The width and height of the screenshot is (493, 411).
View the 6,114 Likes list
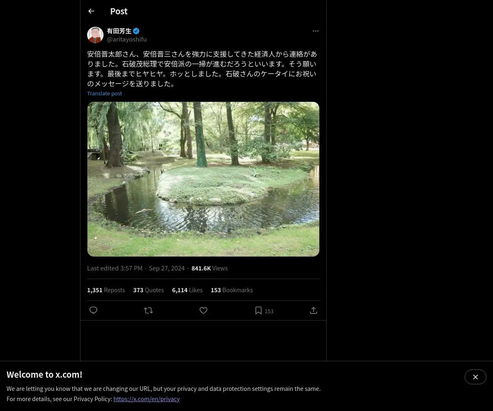click(x=187, y=290)
